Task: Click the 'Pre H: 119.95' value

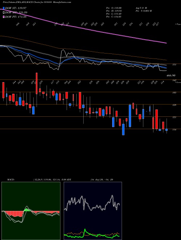Action: pos(114,11)
